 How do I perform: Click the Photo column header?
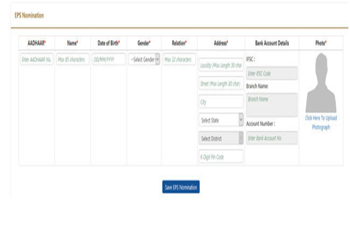[321, 43]
